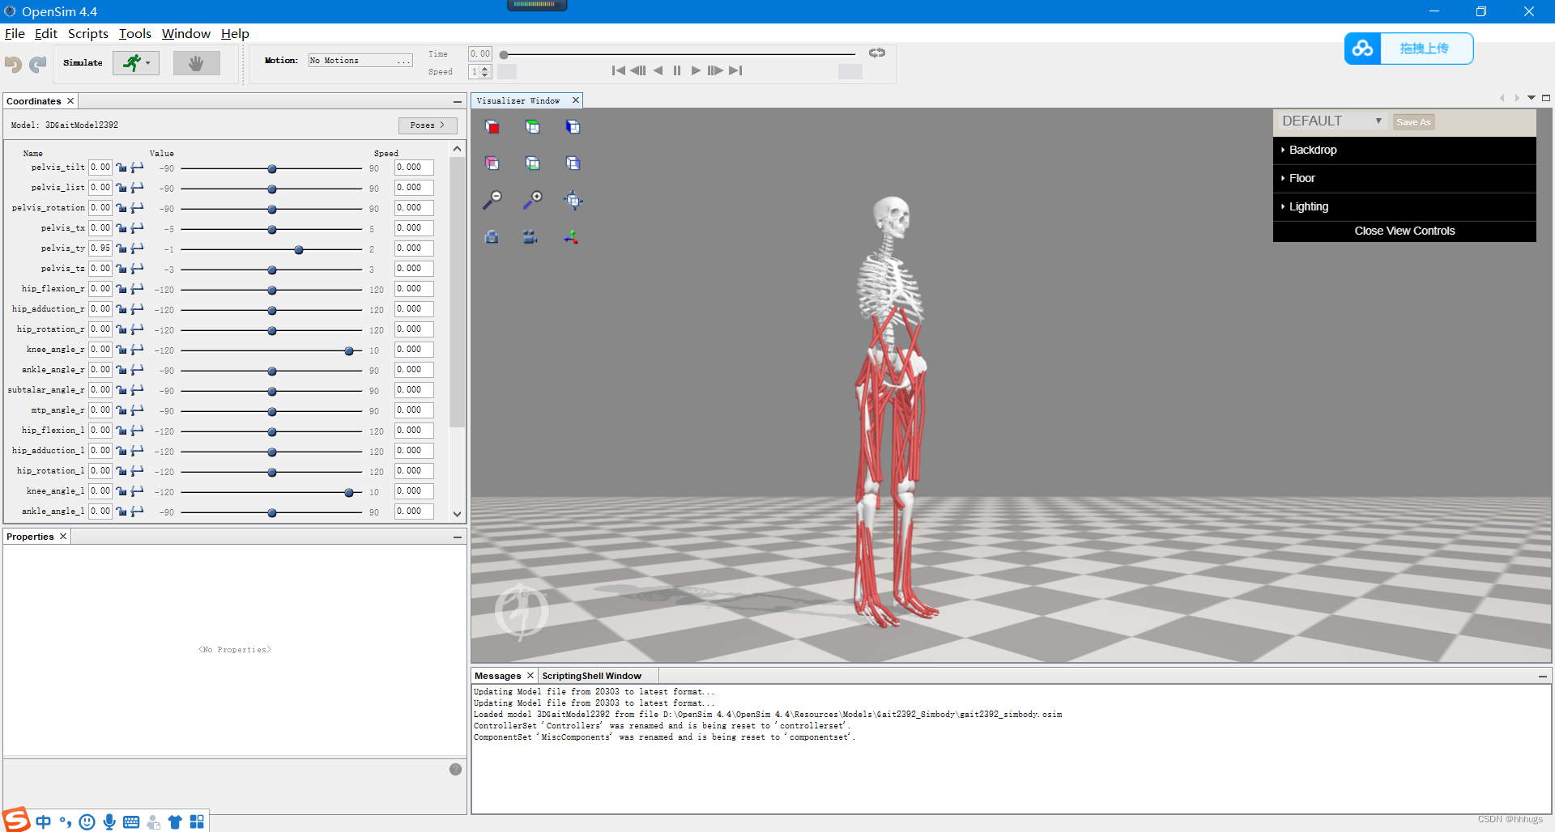The image size is (1555, 832).
Task: Start movie recording with the camcorder icon
Action: pos(530,236)
